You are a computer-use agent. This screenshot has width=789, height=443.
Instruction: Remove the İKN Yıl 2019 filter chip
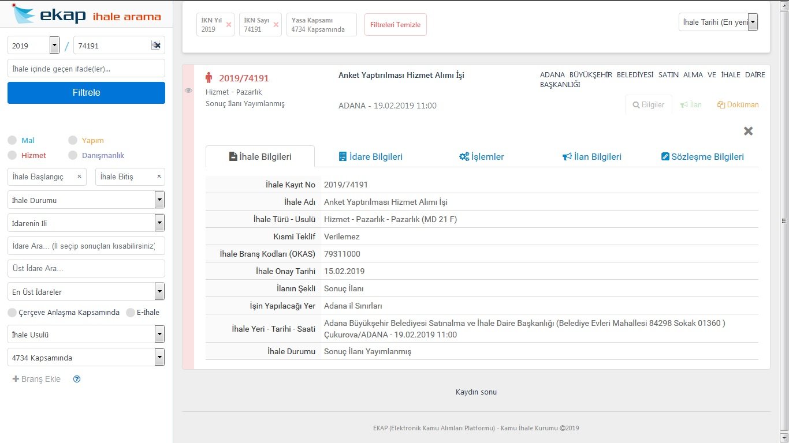coord(229,25)
